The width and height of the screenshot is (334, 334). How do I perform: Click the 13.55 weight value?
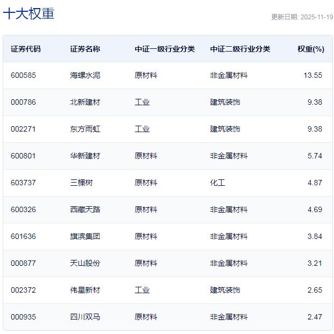coord(312,76)
